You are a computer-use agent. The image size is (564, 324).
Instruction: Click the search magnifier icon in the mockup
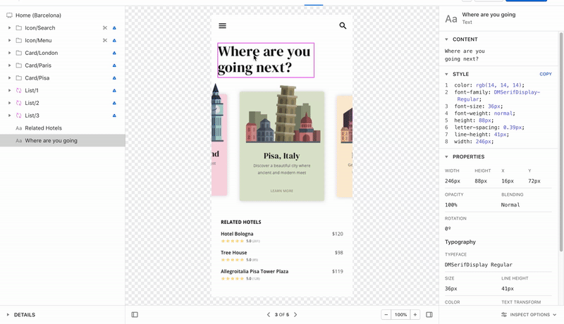[x=343, y=25]
